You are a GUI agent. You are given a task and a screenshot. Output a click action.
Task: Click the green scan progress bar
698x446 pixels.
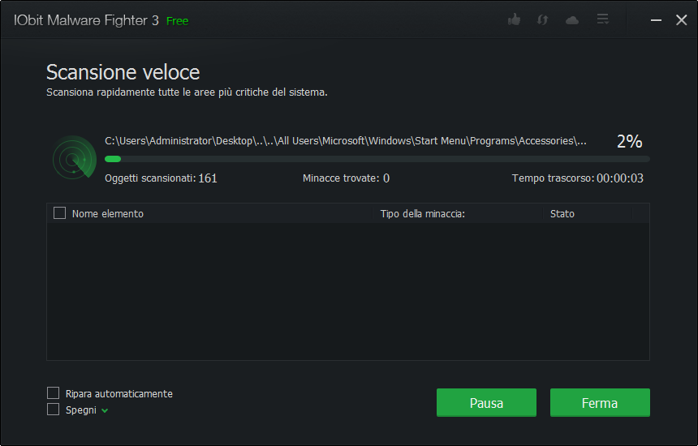pyautogui.click(x=377, y=159)
